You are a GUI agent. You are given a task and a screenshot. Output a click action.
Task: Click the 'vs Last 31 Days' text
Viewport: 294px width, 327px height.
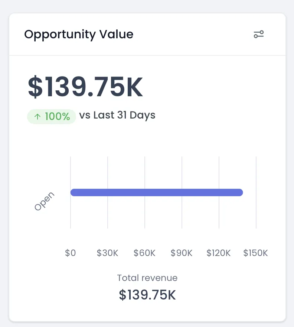[117, 115]
